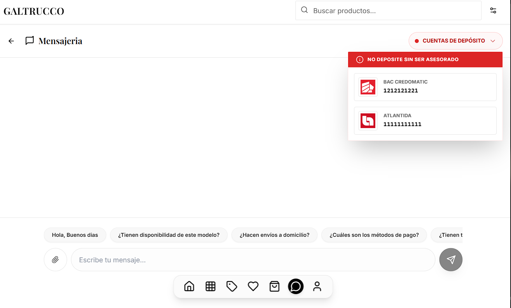This screenshot has height=308, width=511.
Task: Choose "¿Cuáles son los métodos de pago?" suggestion
Action: tap(374, 235)
